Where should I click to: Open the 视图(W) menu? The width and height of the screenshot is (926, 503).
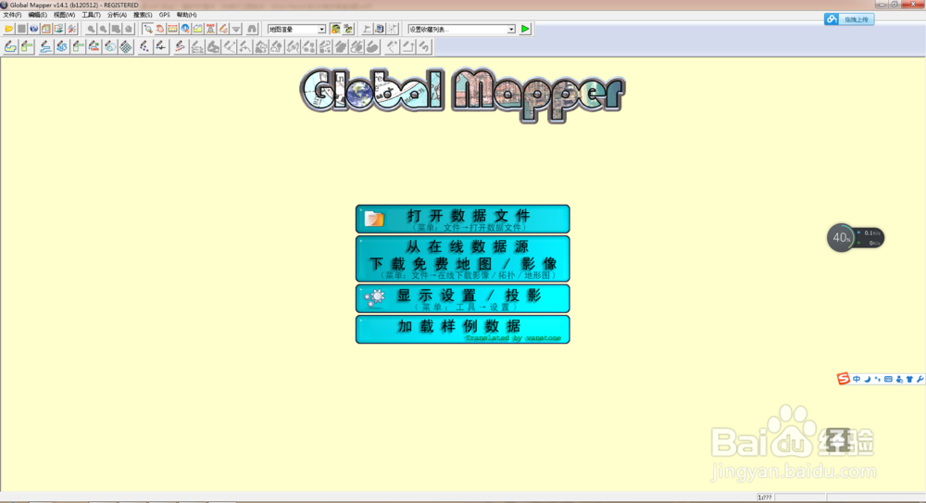pos(64,15)
